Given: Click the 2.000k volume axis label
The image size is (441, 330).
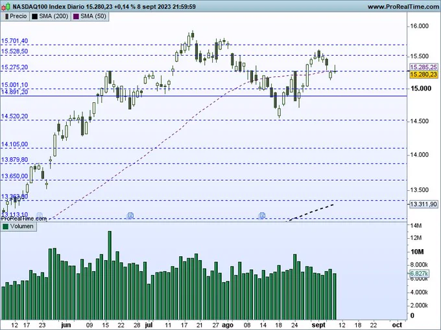Looking at the screenshot, I should coord(420,305).
